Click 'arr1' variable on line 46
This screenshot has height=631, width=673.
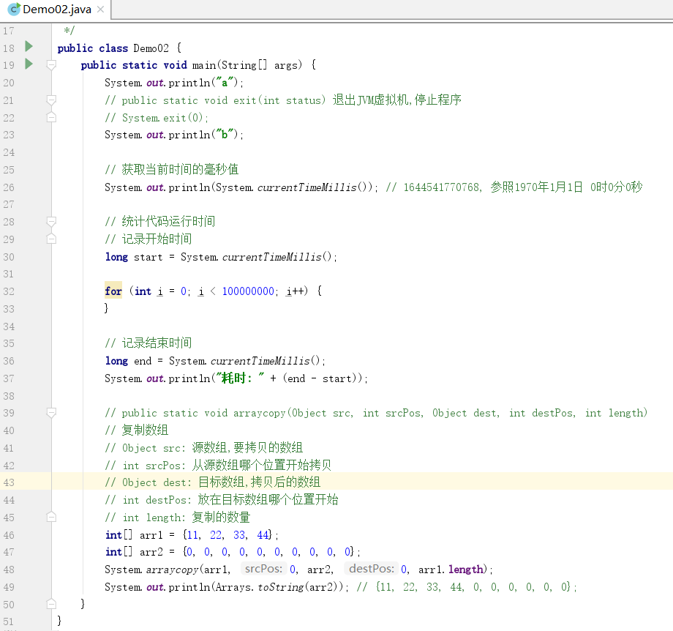[x=151, y=535]
